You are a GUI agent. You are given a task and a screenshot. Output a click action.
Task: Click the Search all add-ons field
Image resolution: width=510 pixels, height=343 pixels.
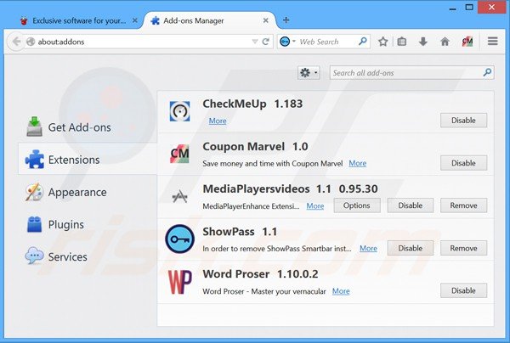coord(411,73)
